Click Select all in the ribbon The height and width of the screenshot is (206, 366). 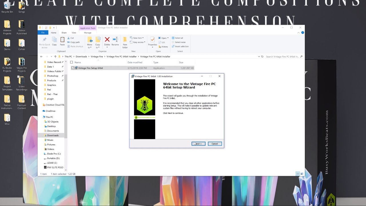[x=177, y=38]
